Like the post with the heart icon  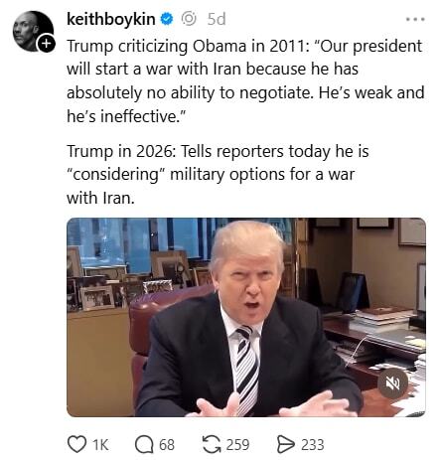point(76,444)
